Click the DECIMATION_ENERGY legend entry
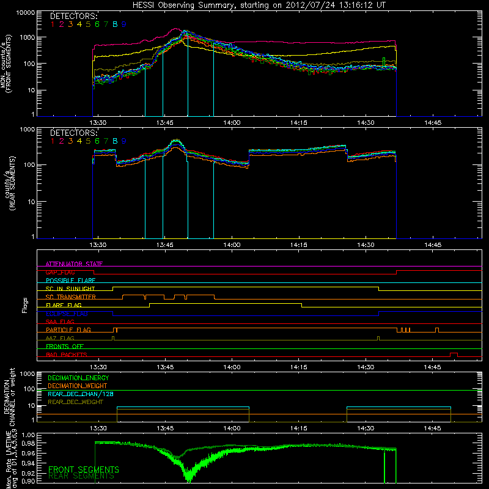489x489 pixels. [x=78, y=378]
